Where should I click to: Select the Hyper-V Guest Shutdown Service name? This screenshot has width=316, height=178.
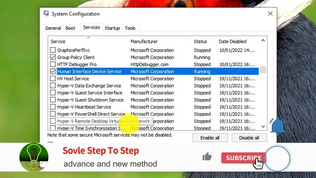(x=90, y=100)
